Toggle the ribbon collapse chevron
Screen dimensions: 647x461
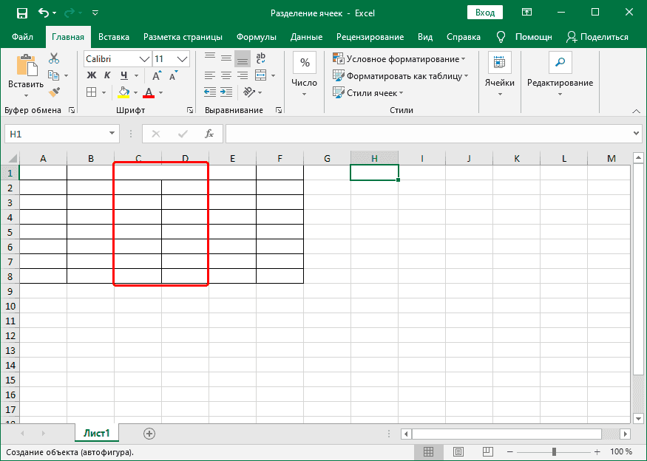pos(636,112)
